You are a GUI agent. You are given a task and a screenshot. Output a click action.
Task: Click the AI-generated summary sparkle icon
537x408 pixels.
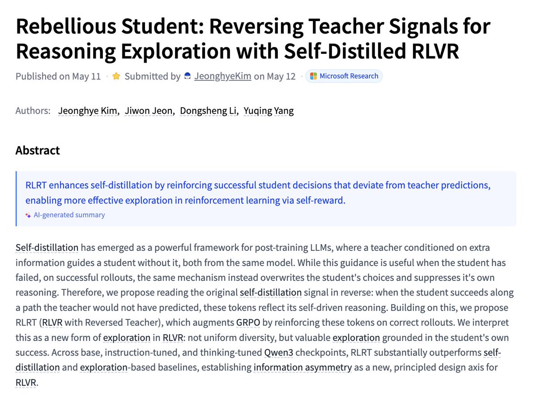click(28, 215)
